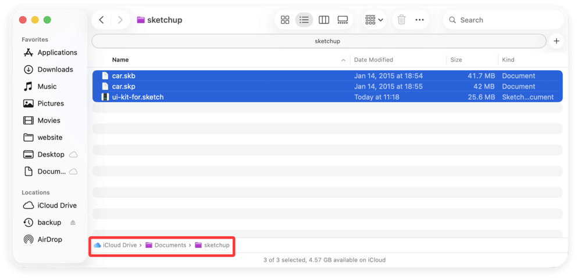
Task: Click the ui-kit-for.sketch file icon
Action: click(x=105, y=98)
